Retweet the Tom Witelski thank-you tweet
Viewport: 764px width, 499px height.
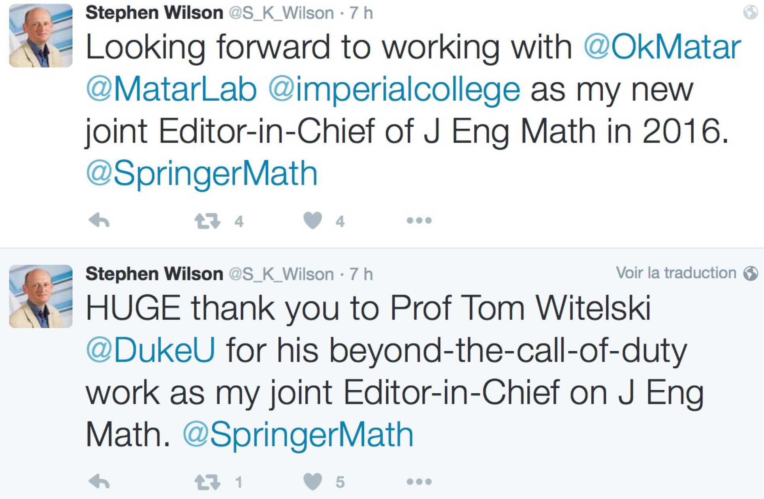207,482
